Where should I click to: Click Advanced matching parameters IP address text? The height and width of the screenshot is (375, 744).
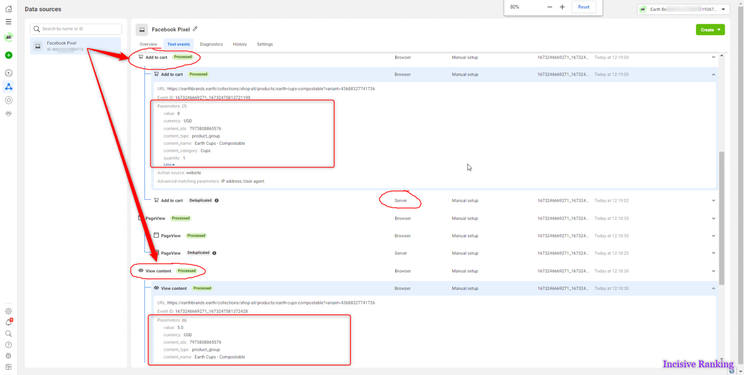[x=211, y=181]
